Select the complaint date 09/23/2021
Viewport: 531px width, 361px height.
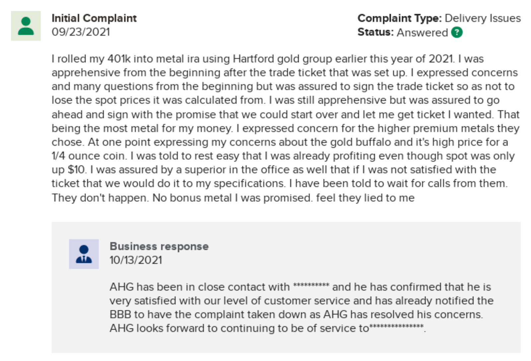point(81,32)
